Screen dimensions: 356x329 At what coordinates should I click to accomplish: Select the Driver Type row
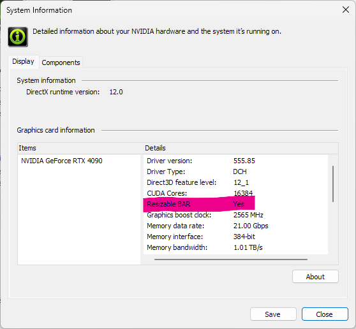235,172
